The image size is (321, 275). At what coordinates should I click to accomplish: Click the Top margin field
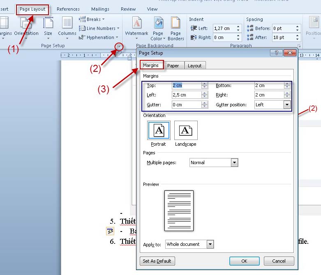click(187, 85)
